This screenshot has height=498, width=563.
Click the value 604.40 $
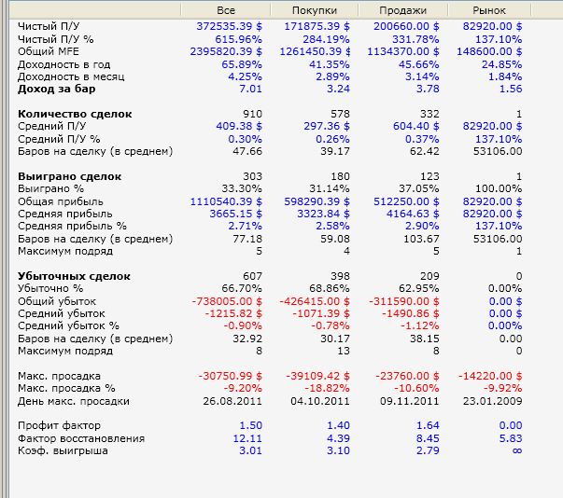click(x=416, y=126)
